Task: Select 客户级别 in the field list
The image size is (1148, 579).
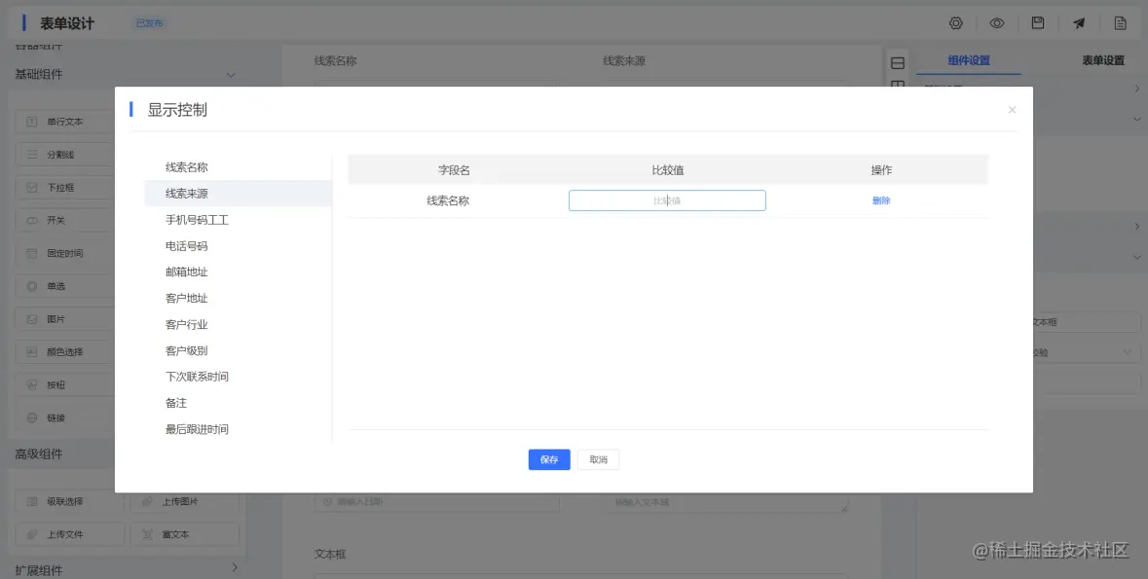Action: point(238,350)
